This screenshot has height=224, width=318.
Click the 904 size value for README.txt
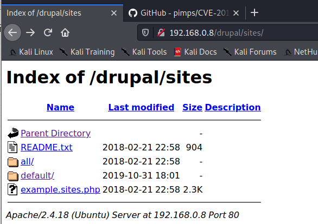pyautogui.click(x=194, y=147)
